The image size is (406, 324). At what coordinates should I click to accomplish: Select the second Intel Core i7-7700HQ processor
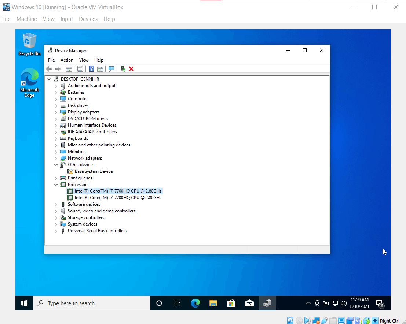point(118,198)
